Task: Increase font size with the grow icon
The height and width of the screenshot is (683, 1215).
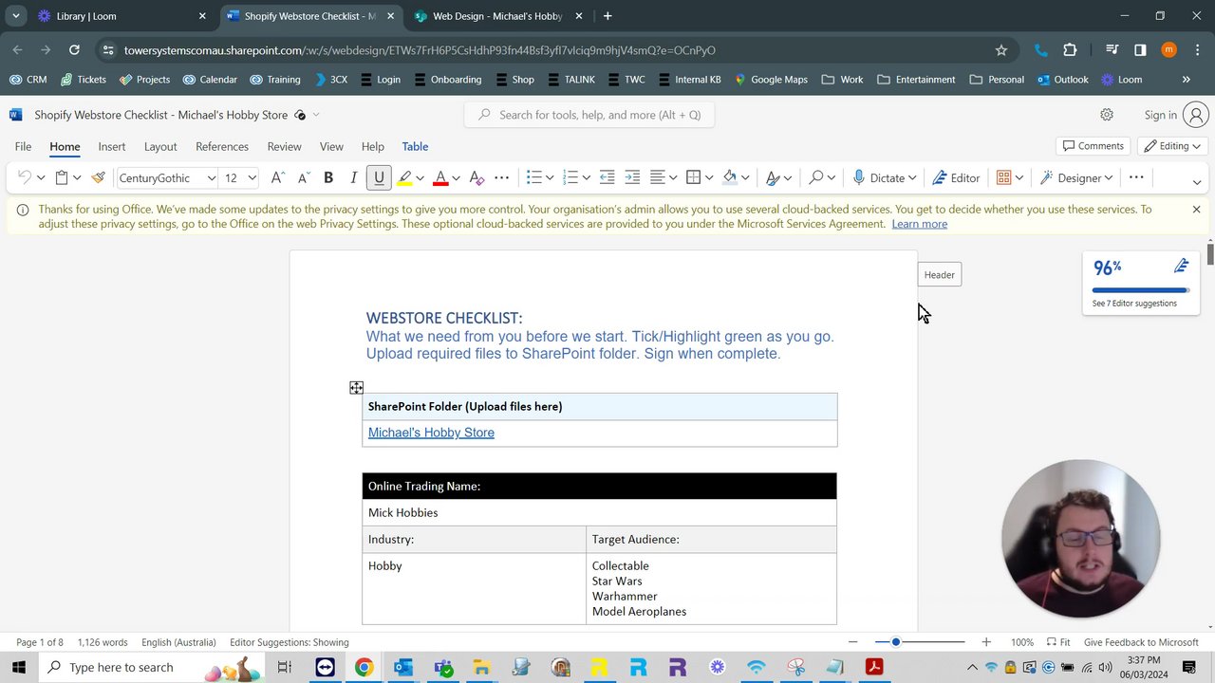Action: [x=277, y=177]
